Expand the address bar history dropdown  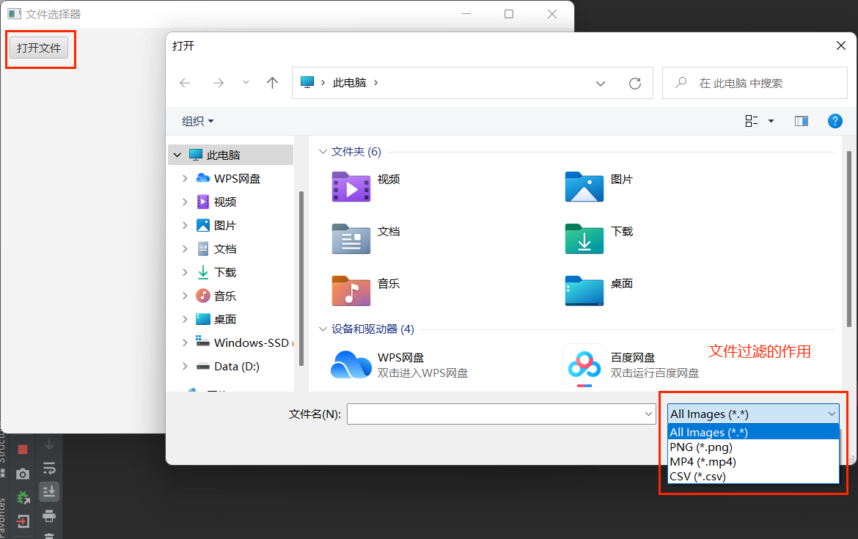coord(601,83)
